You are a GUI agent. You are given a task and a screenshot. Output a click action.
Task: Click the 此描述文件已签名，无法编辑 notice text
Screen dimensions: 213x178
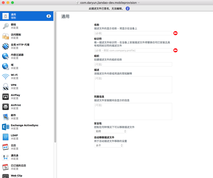click(106, 8)
